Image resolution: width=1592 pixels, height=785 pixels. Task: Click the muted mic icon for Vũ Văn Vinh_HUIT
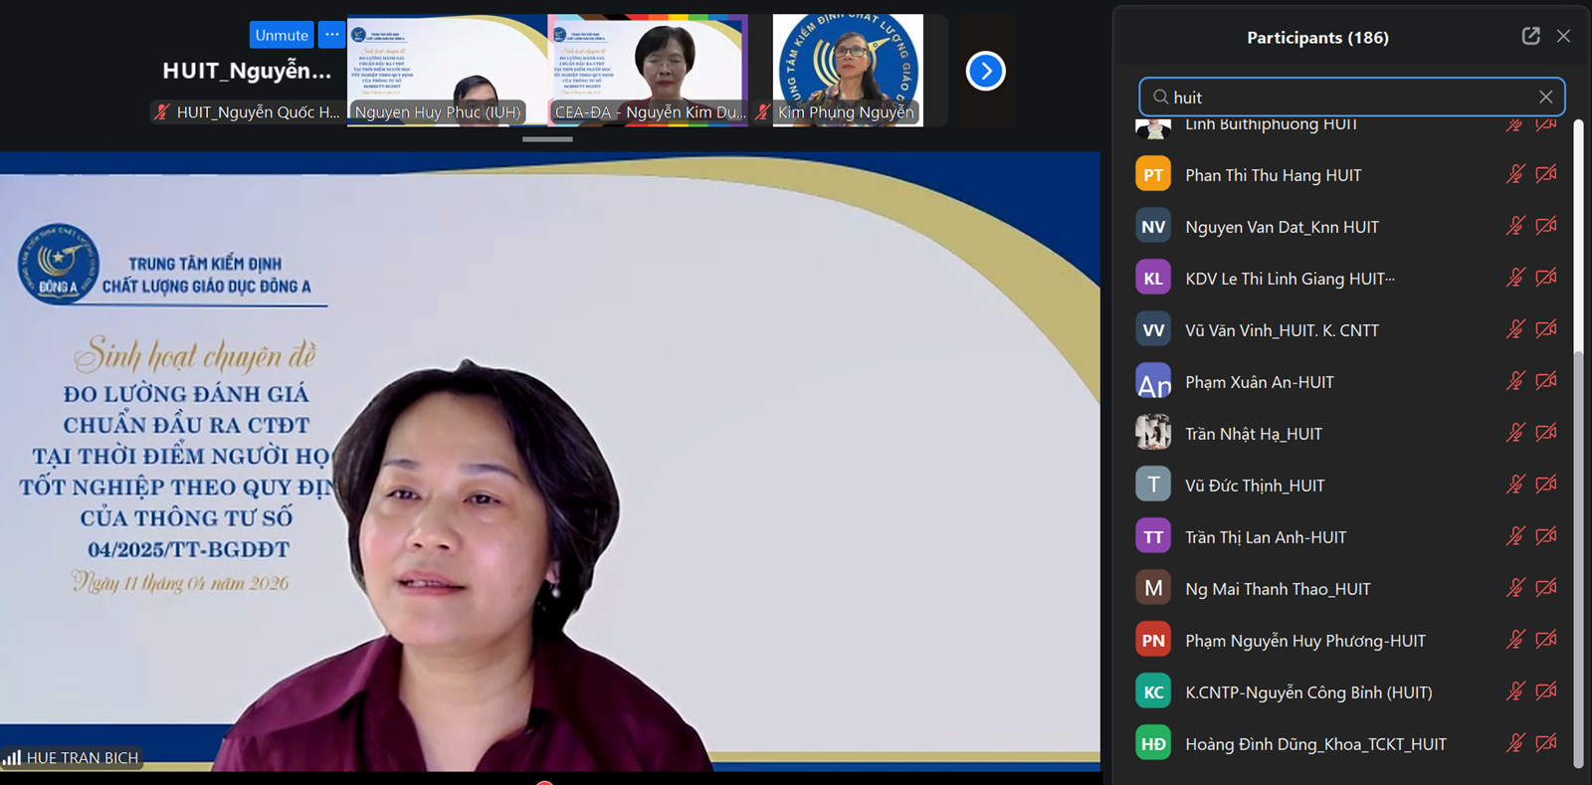tap(1514, 329)
